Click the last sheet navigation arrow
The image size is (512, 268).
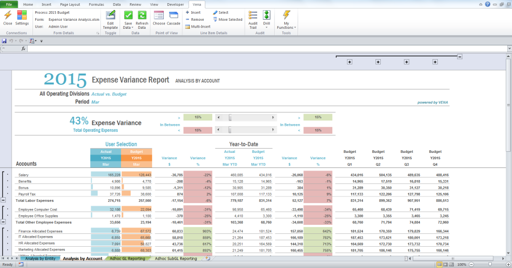pyautogui.click(x=17, y=258)
